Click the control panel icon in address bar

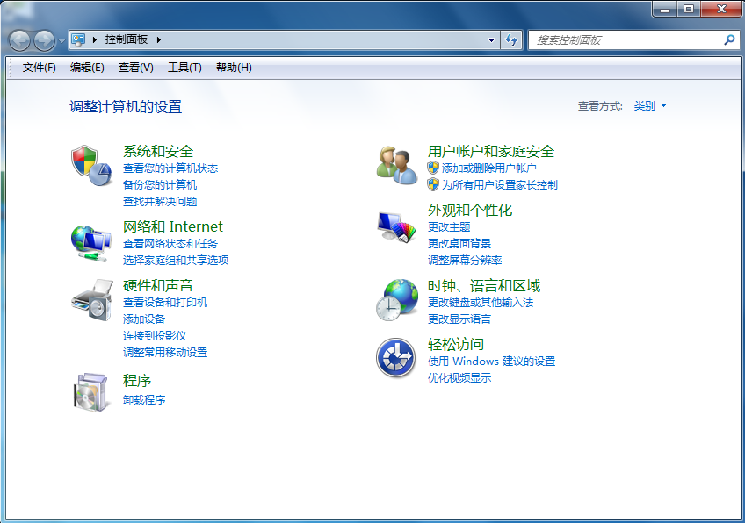[x=78, y=39]
